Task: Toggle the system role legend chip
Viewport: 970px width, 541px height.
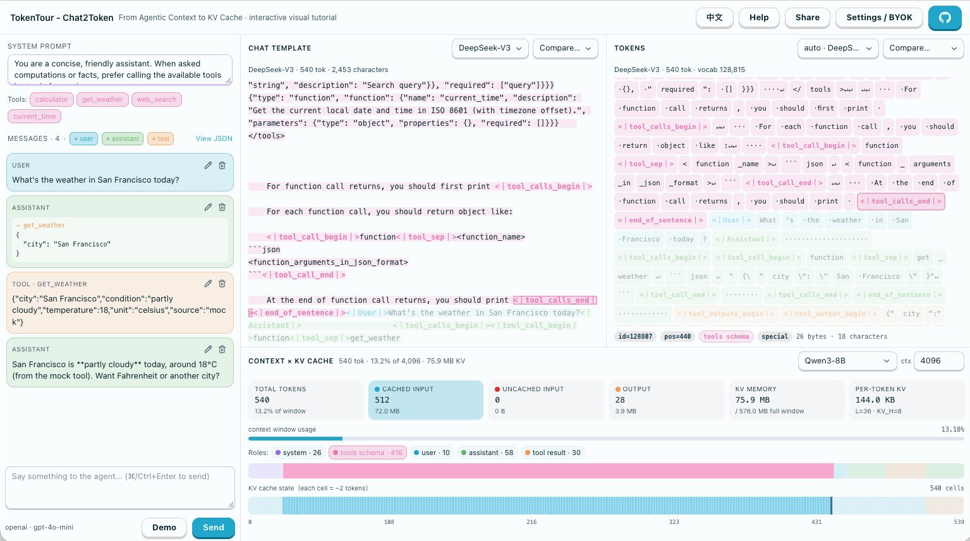Action: [x=298, y=453]
